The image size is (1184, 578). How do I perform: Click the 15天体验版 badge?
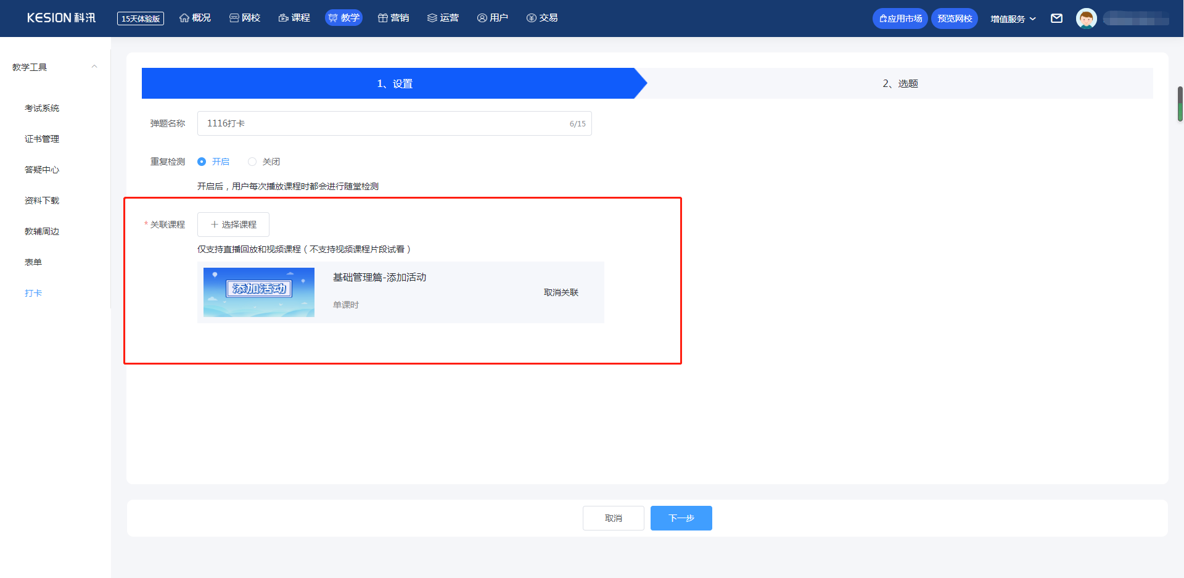[x=141, y=19]
